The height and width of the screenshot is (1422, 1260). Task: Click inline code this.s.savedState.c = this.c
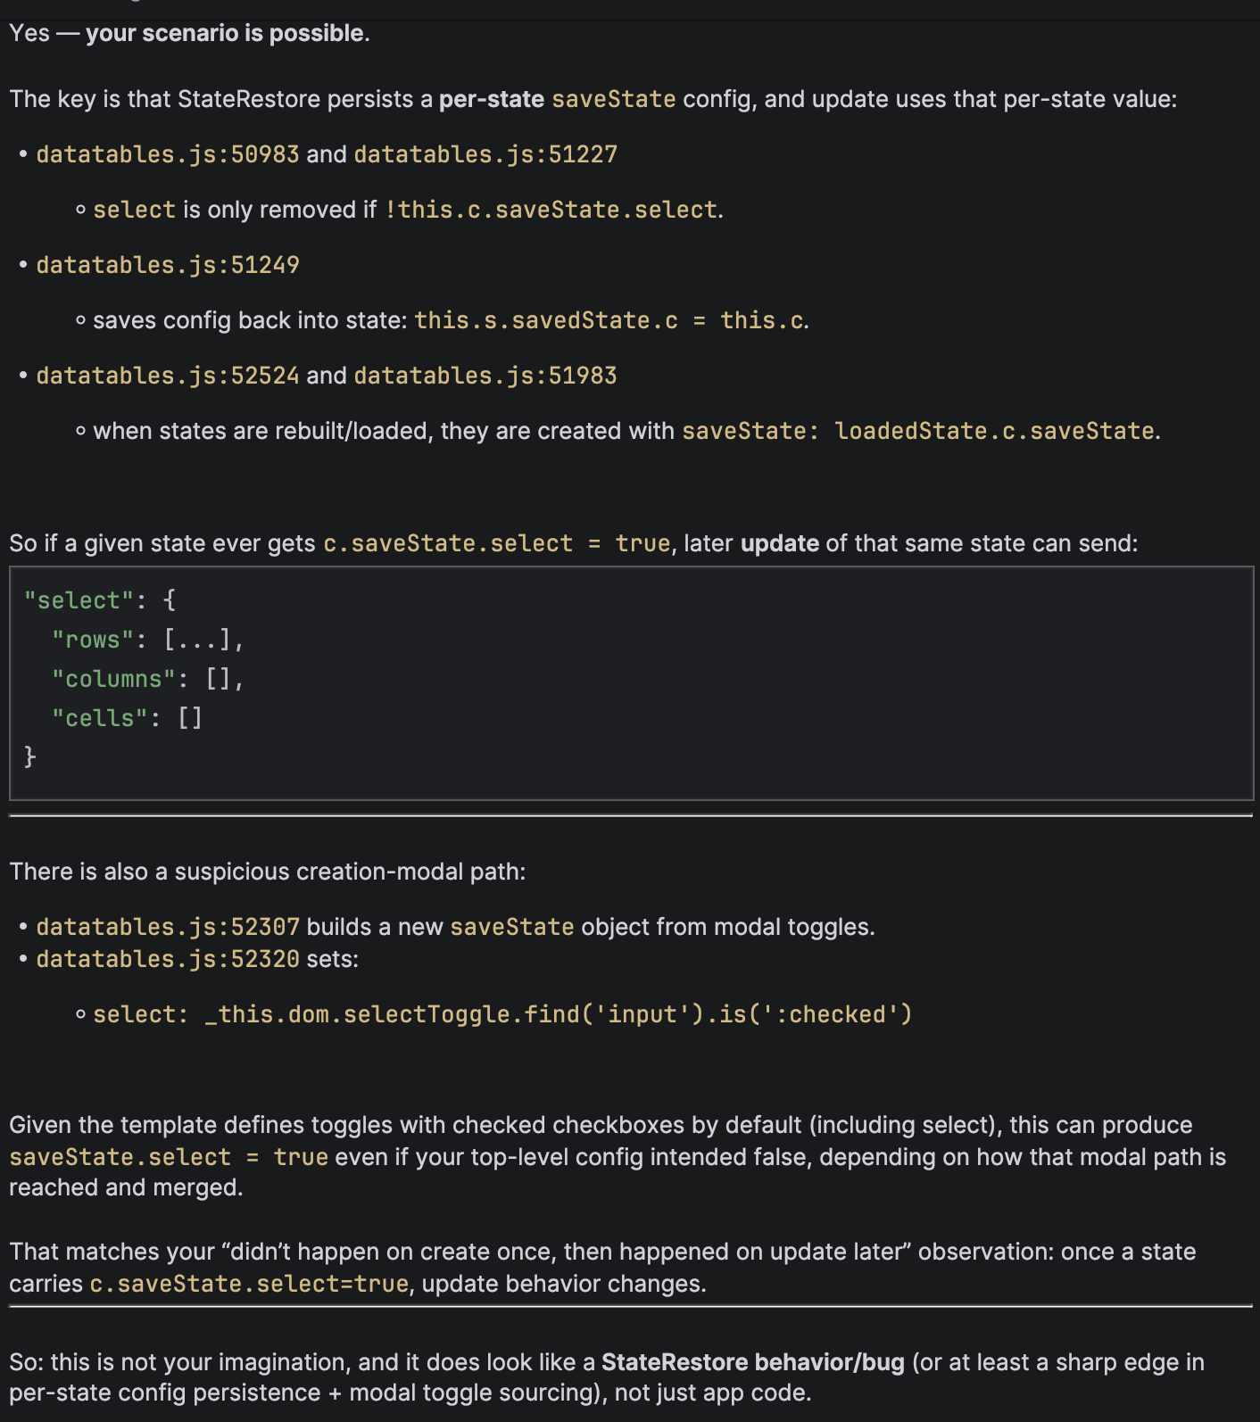609,320
